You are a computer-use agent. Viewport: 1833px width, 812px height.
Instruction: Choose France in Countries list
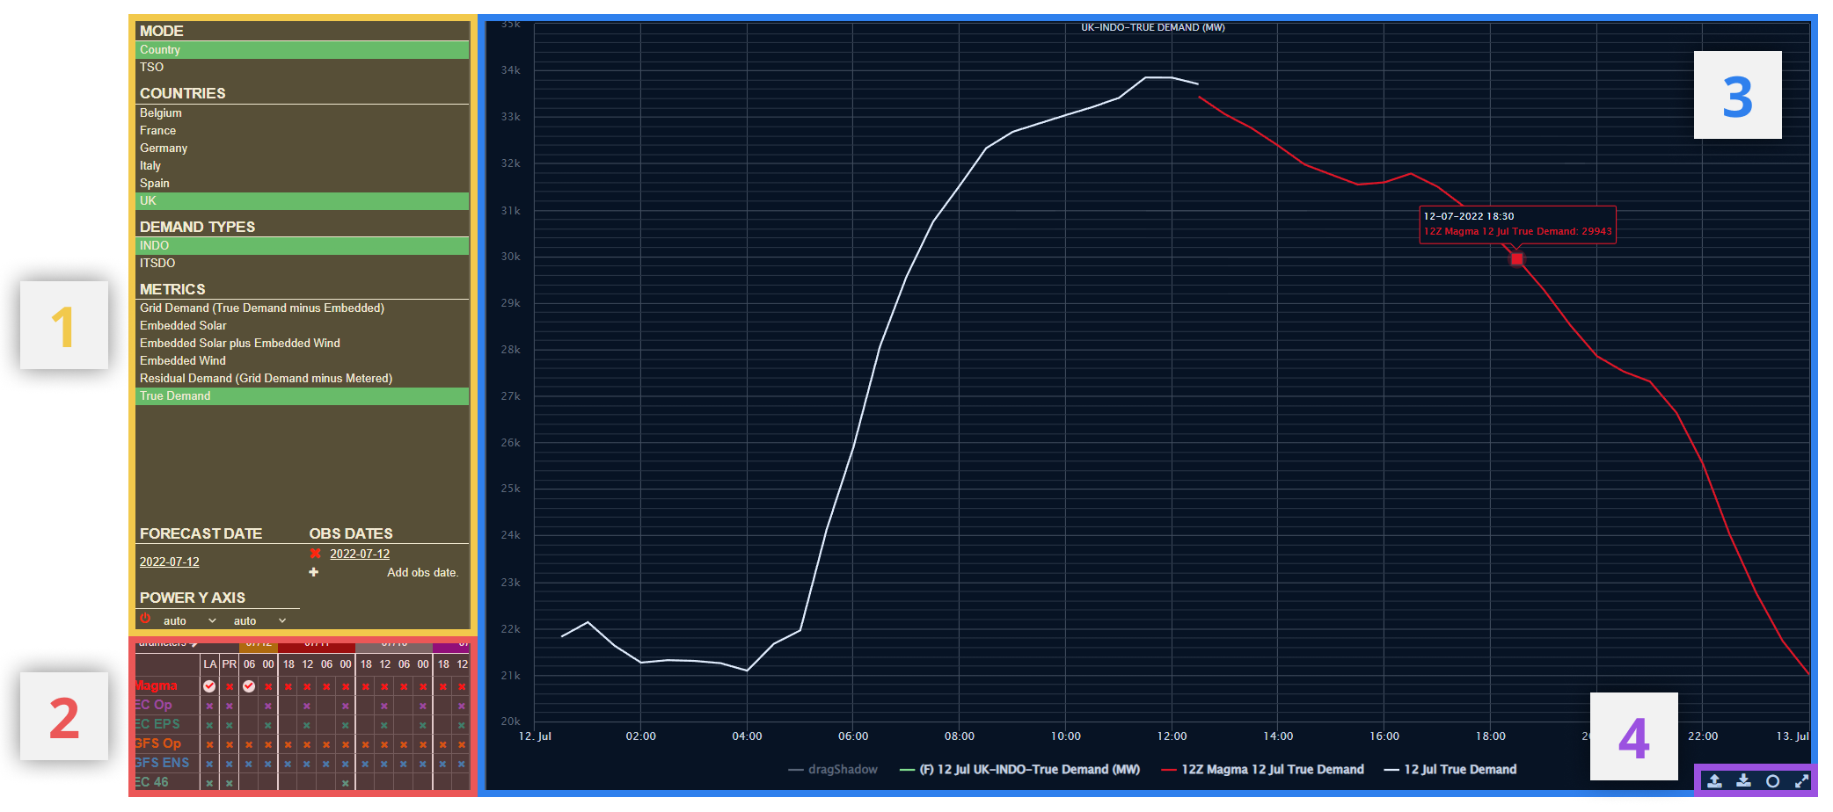click(x=302, y=131)
